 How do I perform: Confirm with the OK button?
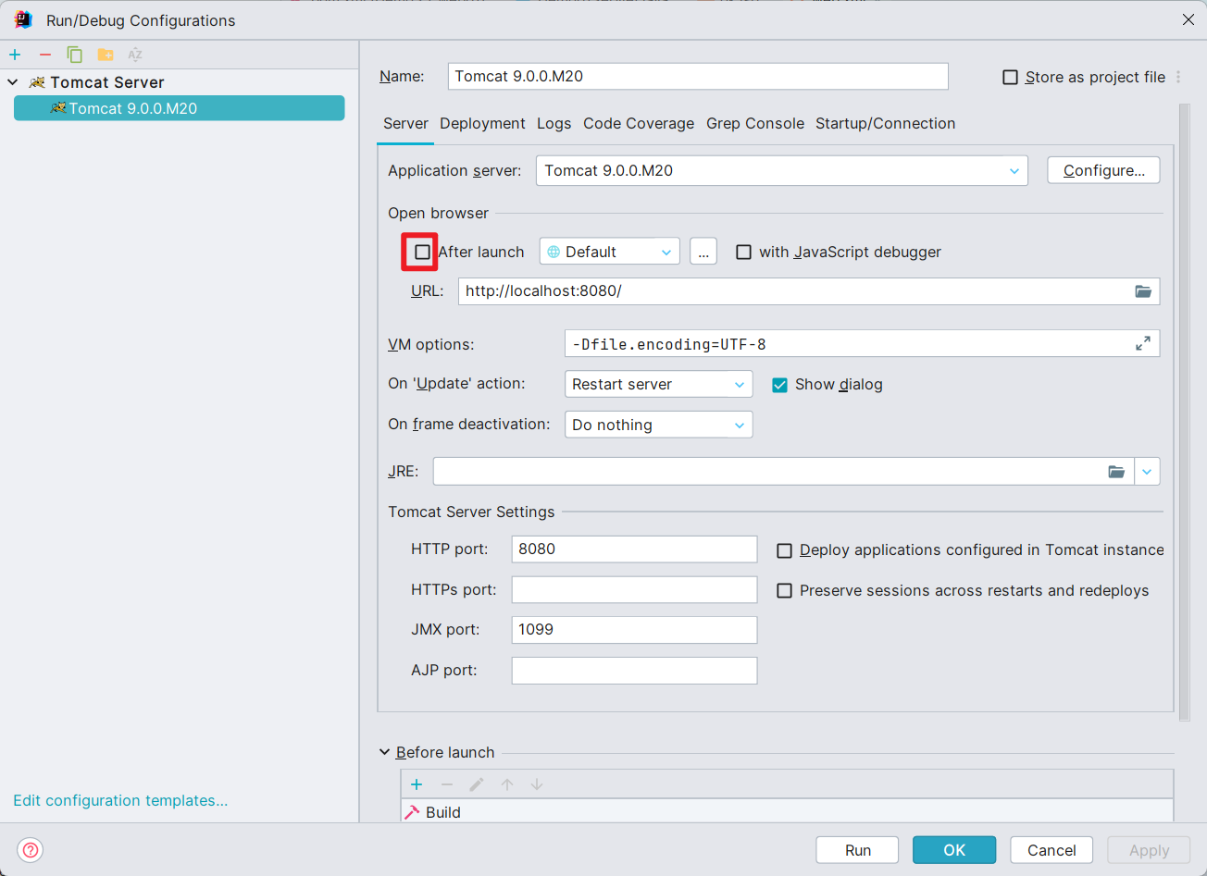pos(954,850)
